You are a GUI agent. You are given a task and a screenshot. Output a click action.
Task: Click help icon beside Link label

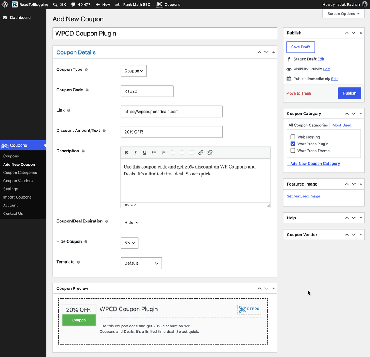68,110
